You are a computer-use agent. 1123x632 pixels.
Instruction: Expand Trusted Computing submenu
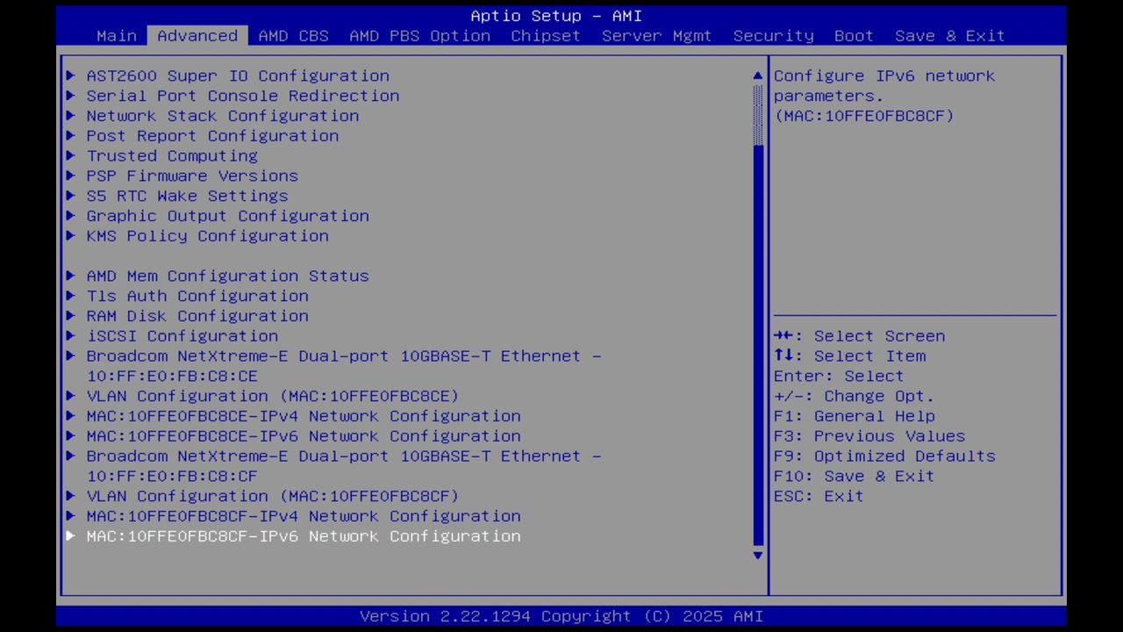coord(172,155)
